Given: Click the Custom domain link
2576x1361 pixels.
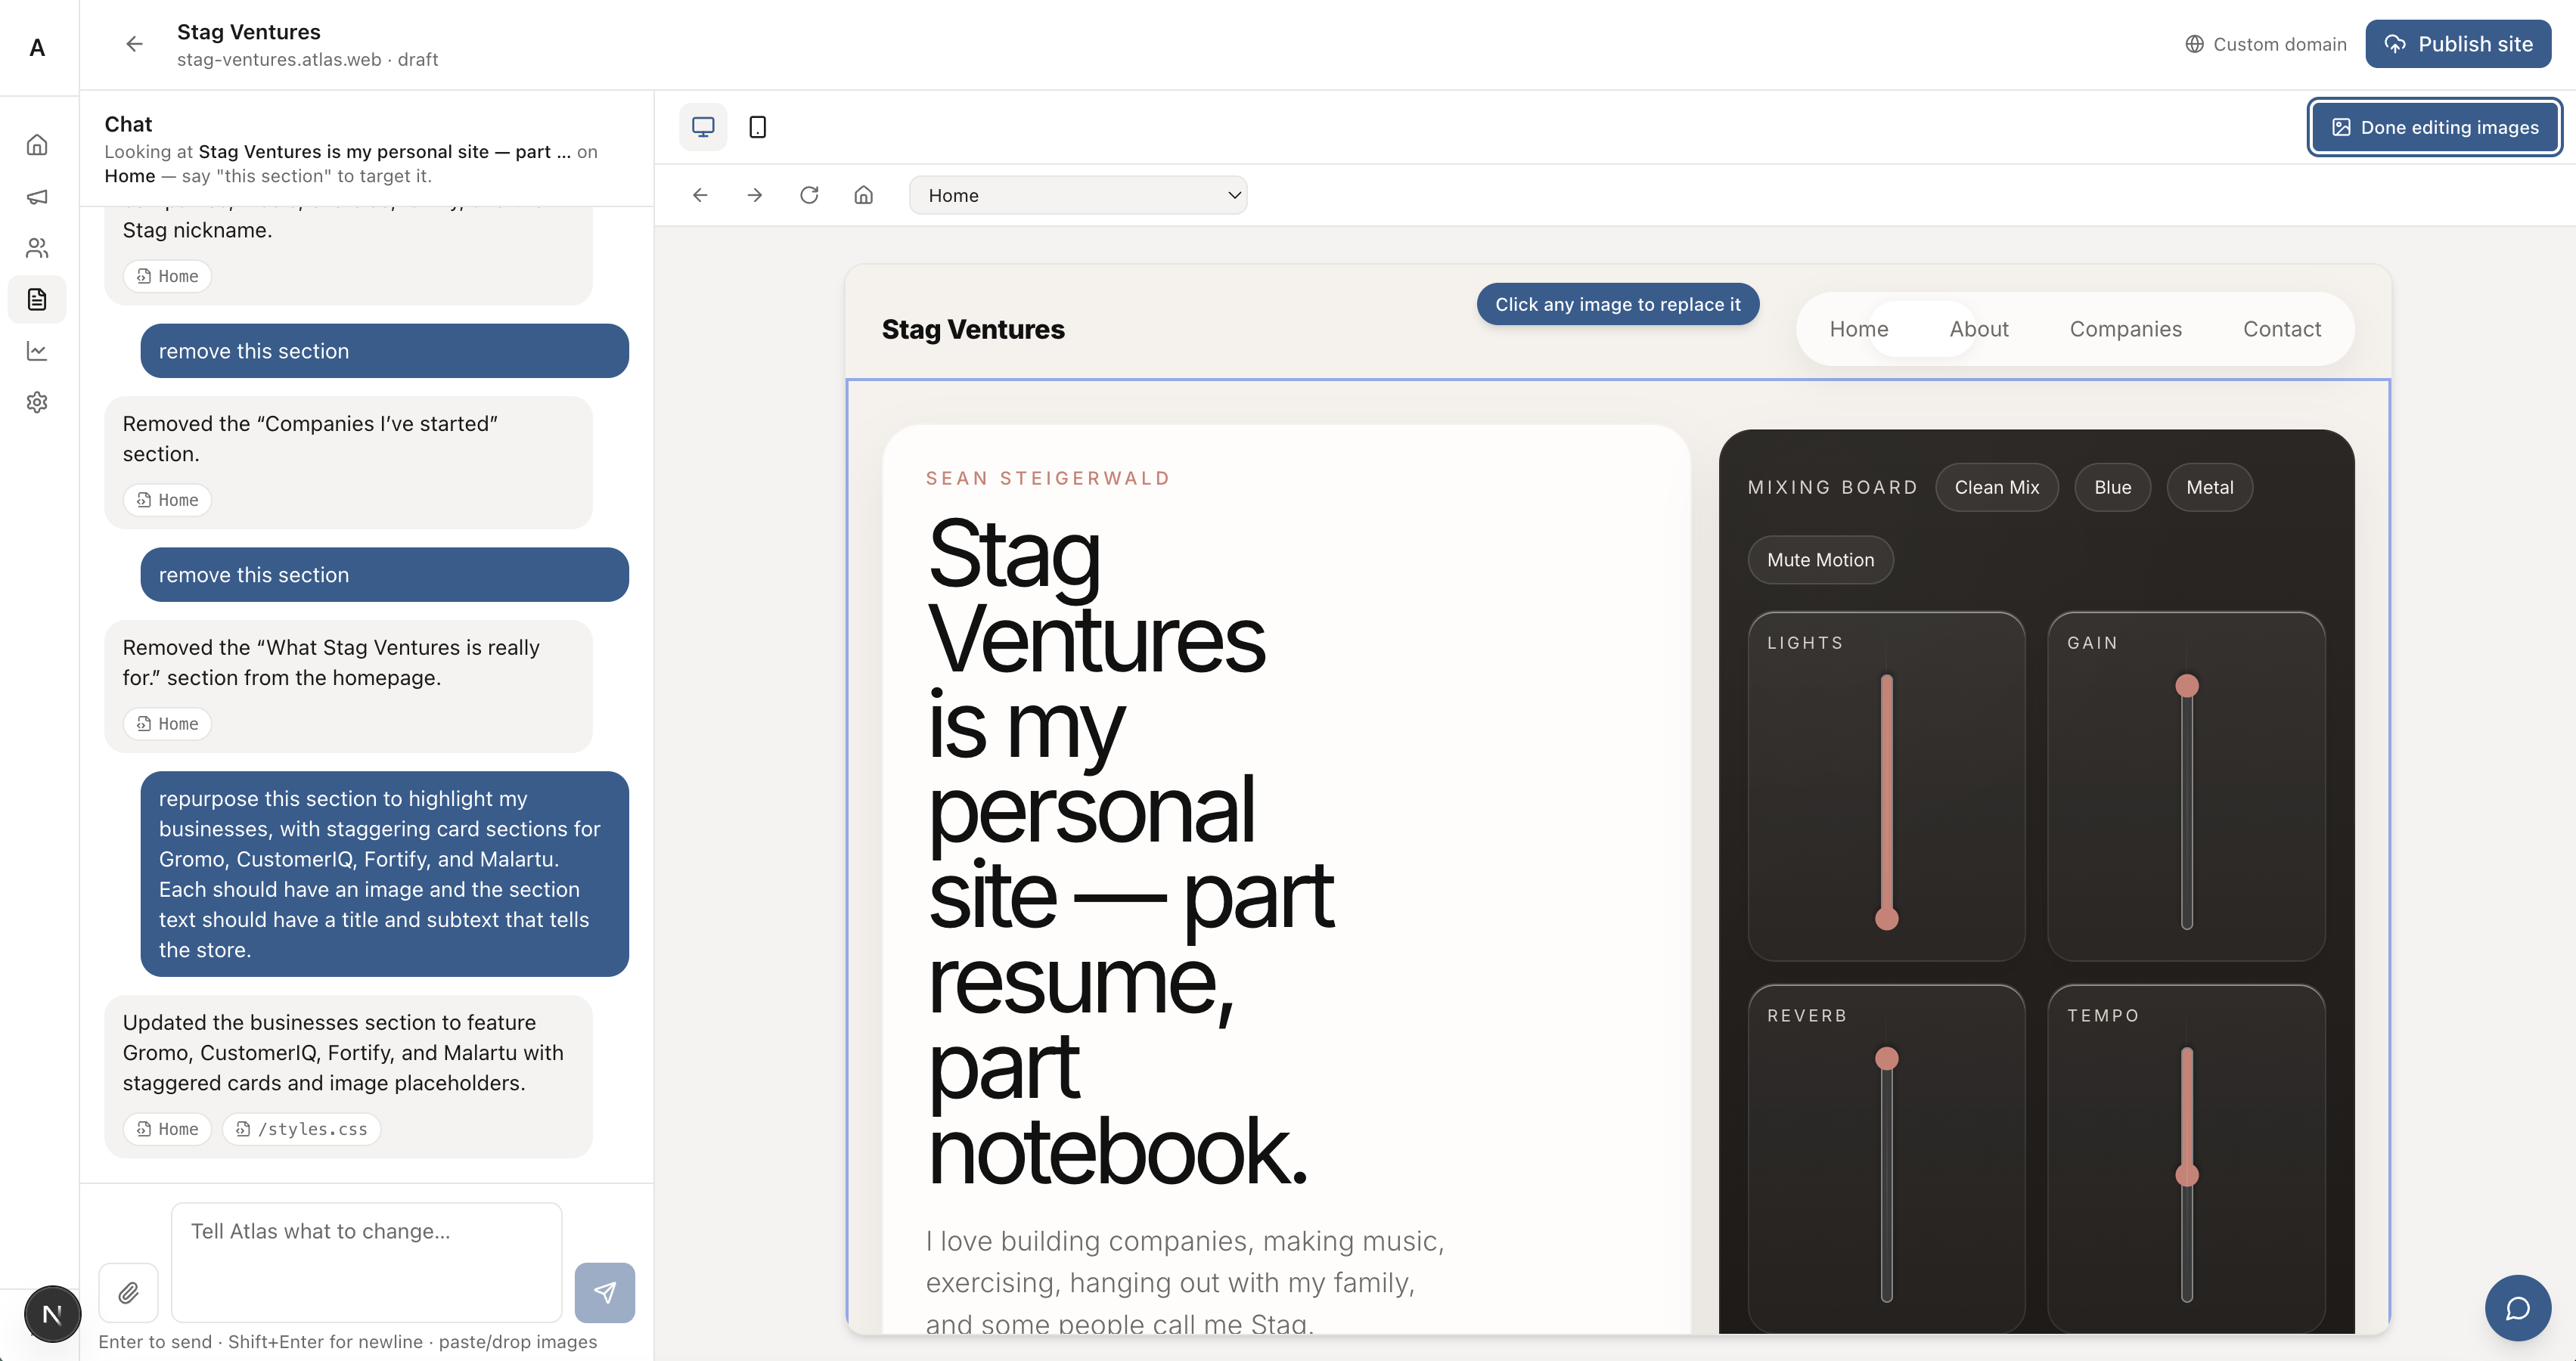Looking at the screenshot, I should click(2266, 44).
